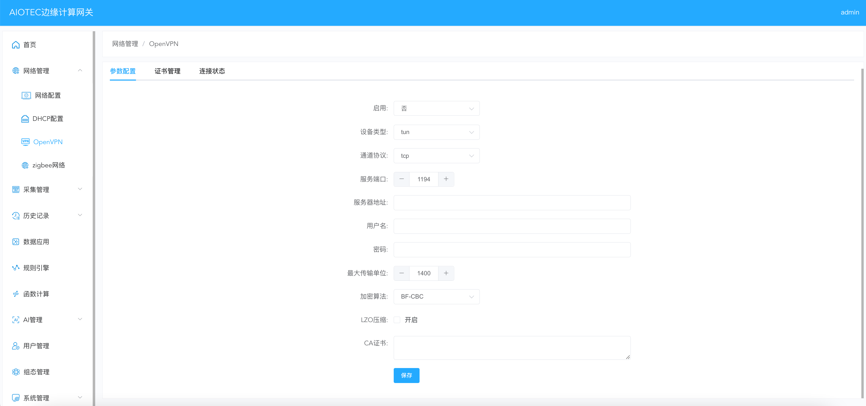The image size is (866, 406).
Task: Click the 服务器地址 input field
Action: pos(512,202)
